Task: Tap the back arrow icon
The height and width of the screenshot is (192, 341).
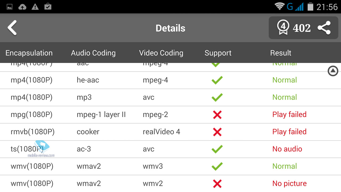Action: [12, 28]
